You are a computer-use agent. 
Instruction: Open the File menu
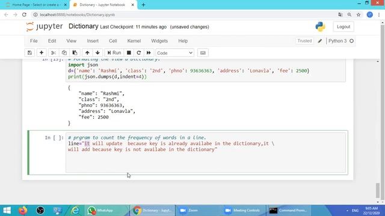pos(34,41)
